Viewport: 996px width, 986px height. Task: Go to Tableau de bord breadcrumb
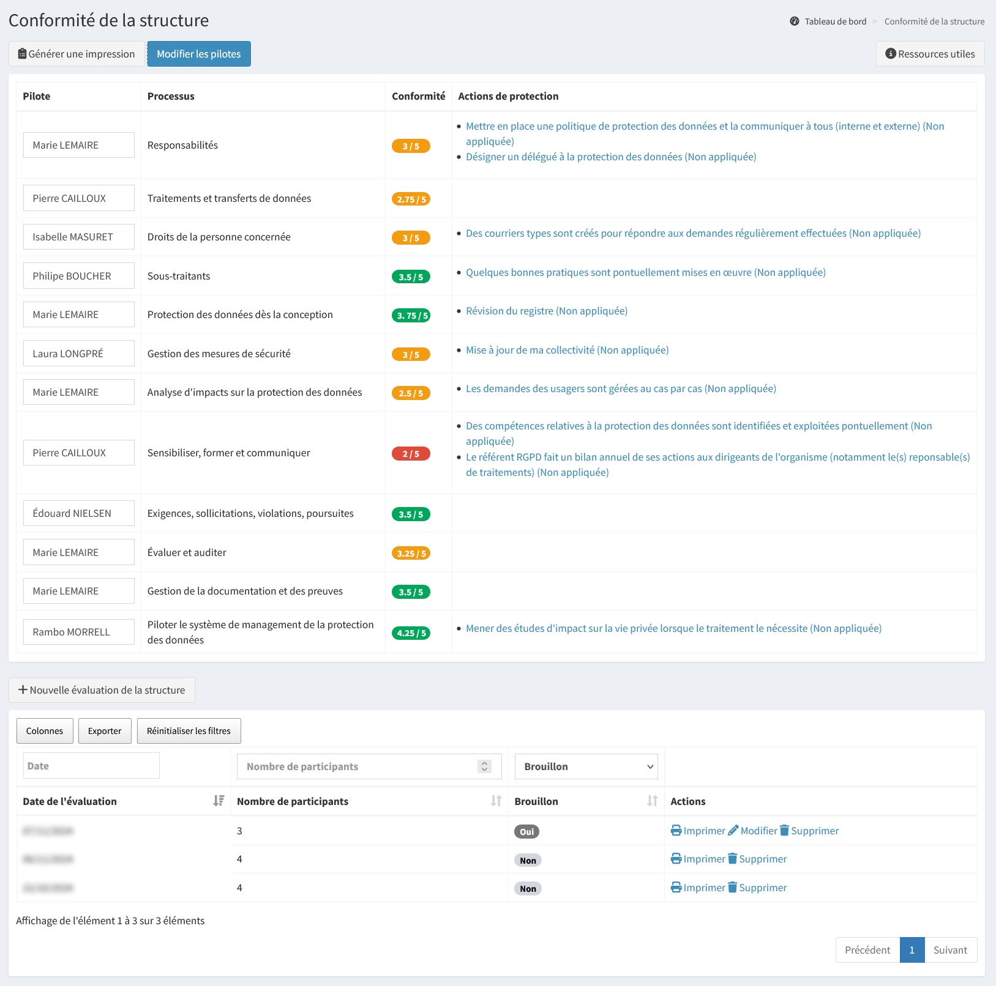point(835,21)
